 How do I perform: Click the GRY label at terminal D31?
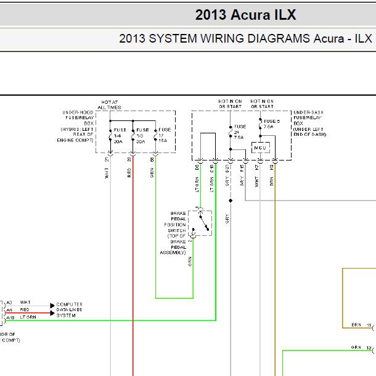coord(227,181)
